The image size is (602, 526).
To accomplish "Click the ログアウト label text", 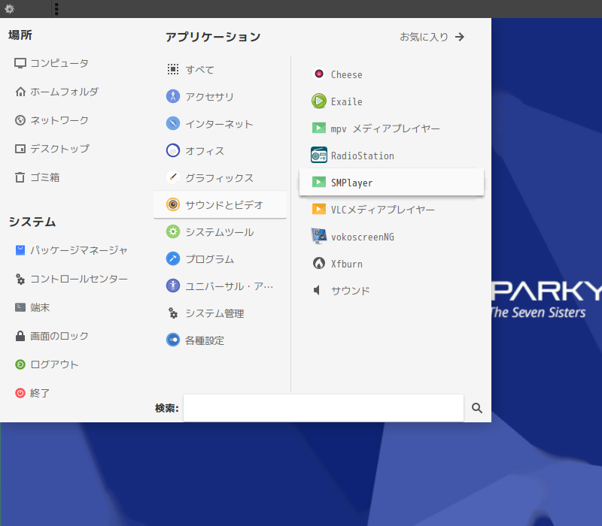I will tap(54, 364).
